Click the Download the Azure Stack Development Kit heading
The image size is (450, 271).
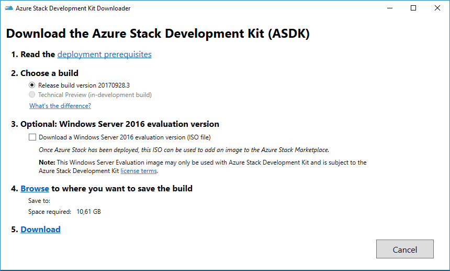point(158,34)
